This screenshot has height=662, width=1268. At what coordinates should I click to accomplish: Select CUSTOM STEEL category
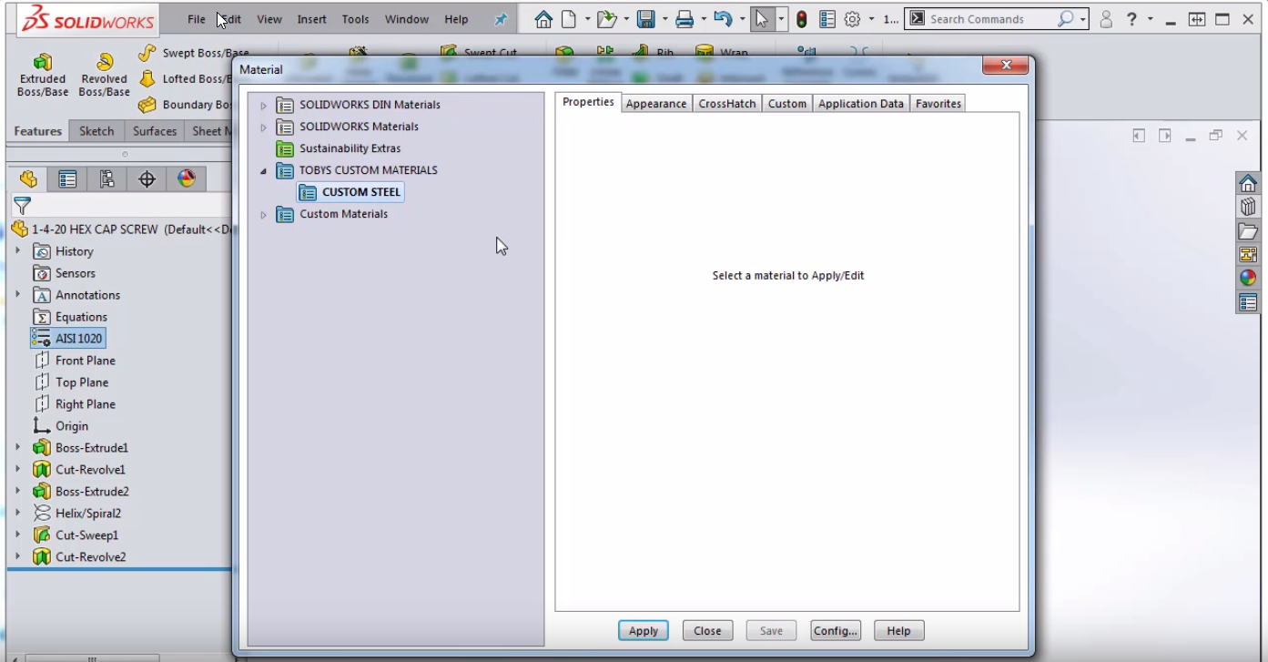[x=350, y=192]
